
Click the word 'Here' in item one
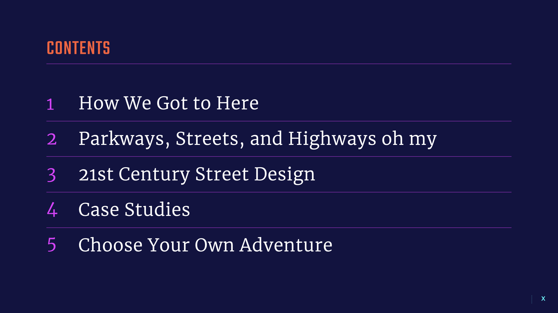[237, 103]
